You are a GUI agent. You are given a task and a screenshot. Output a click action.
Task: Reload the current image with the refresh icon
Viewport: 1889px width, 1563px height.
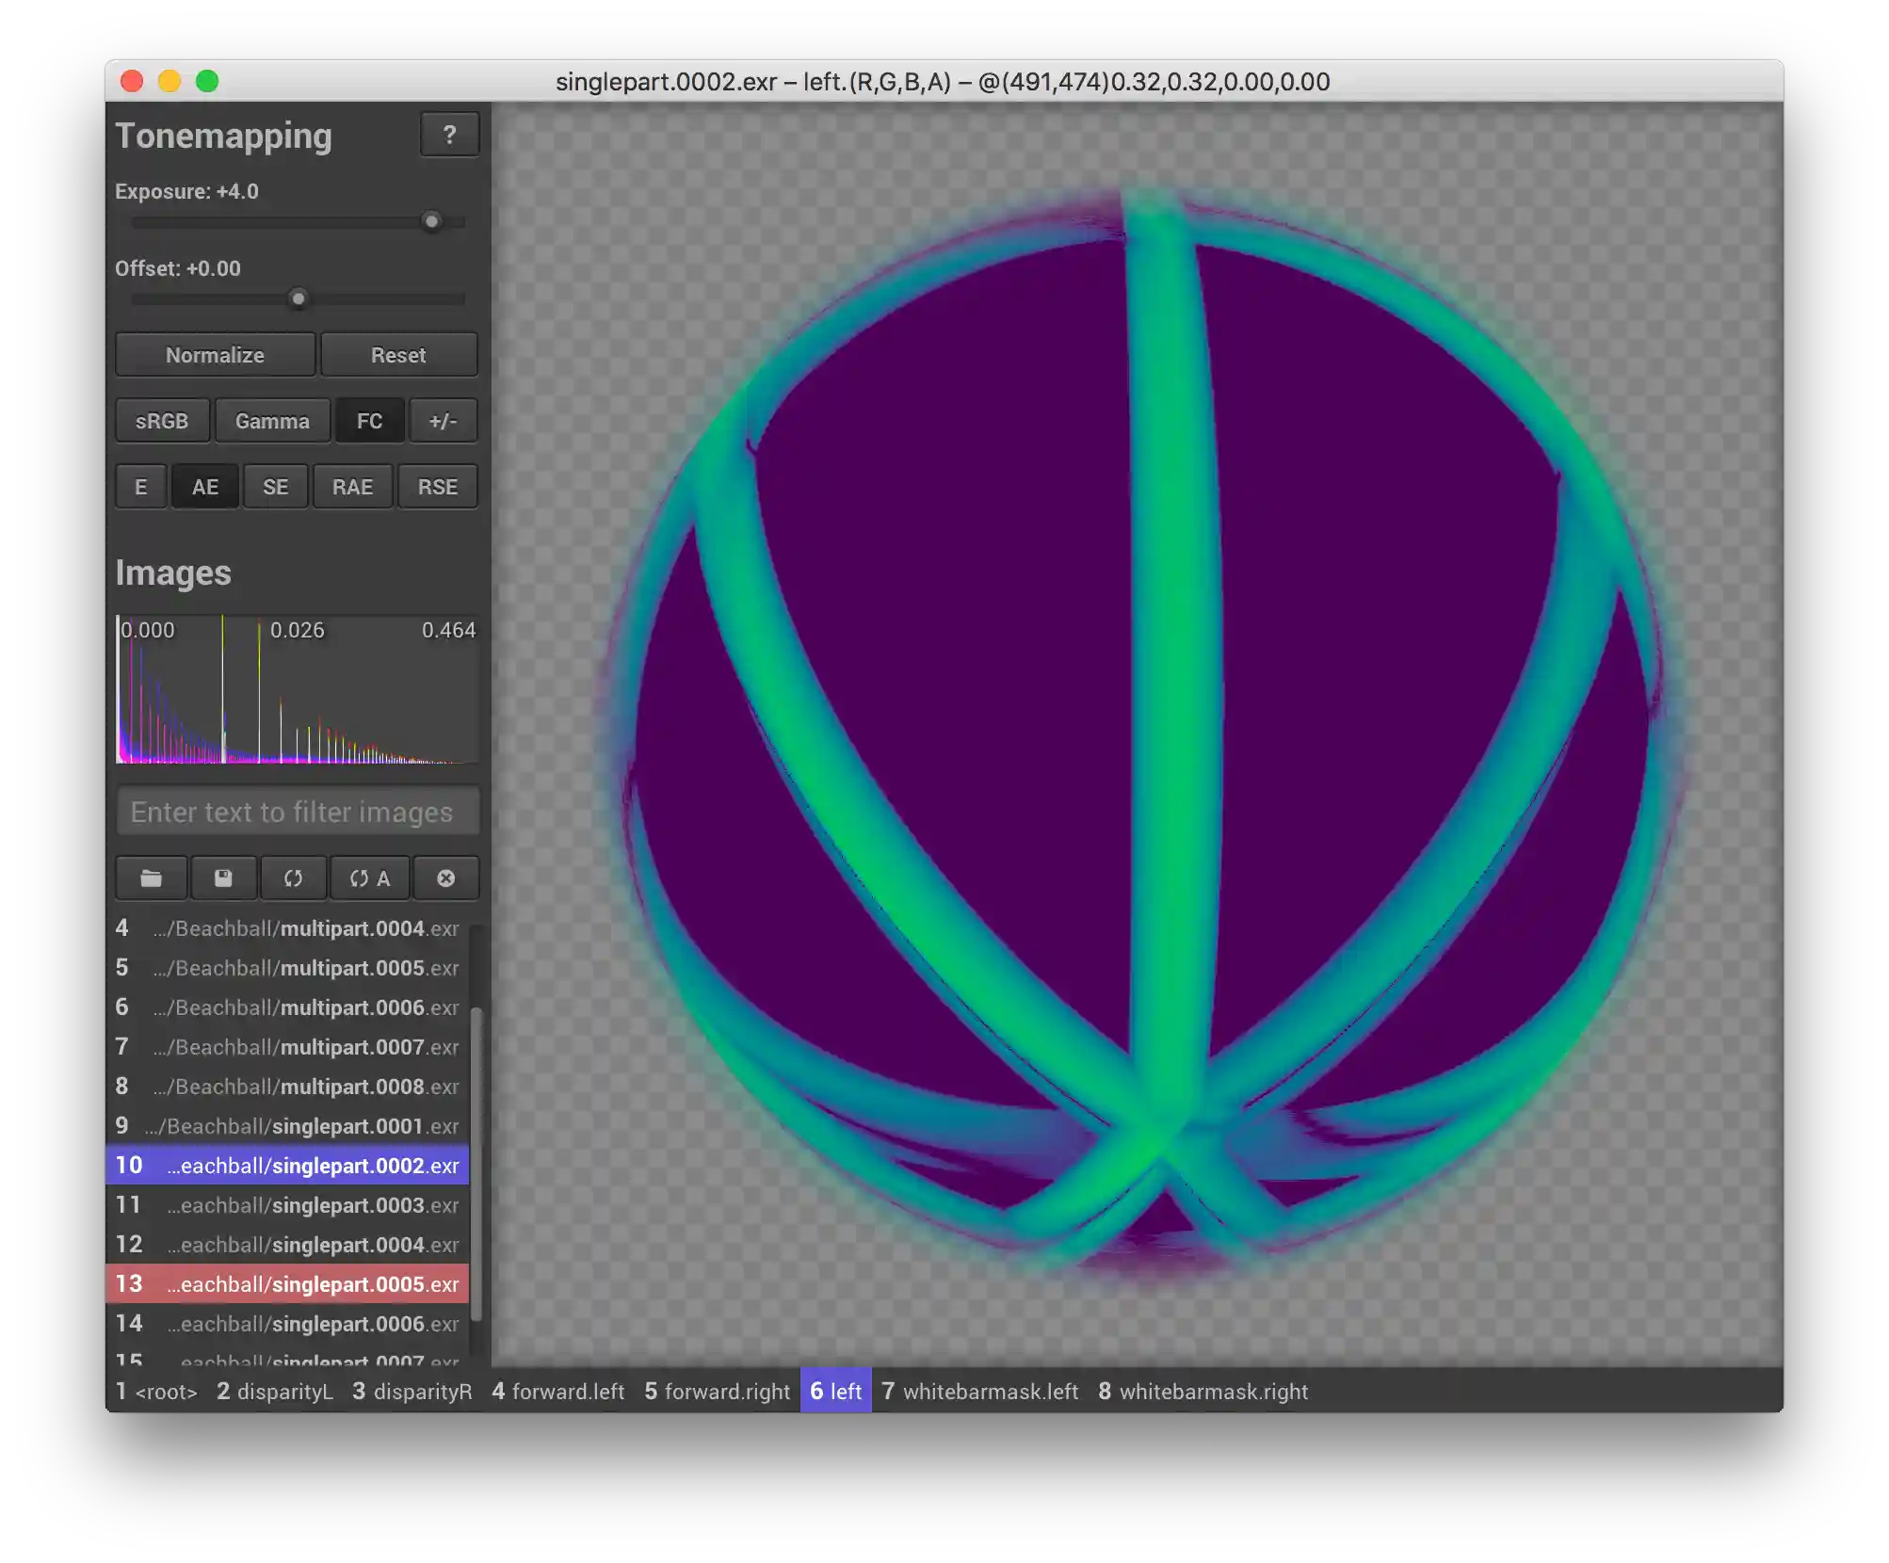point(294,878)
